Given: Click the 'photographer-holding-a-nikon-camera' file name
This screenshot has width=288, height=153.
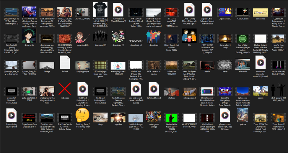Looking at the screenshot, I should pyautogui.click(x=47, y=100).
